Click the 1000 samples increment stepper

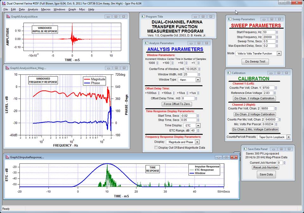point(157,63)
